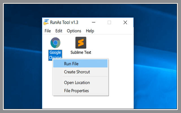Click the Sublime Text label
181x113 pixels.
click(81, 52)
